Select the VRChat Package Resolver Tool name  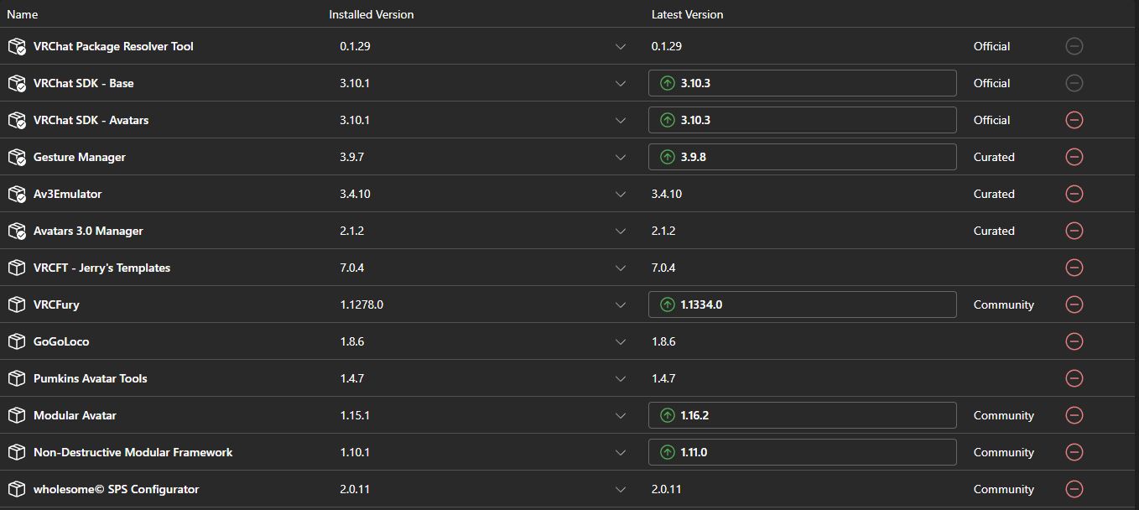113,46
